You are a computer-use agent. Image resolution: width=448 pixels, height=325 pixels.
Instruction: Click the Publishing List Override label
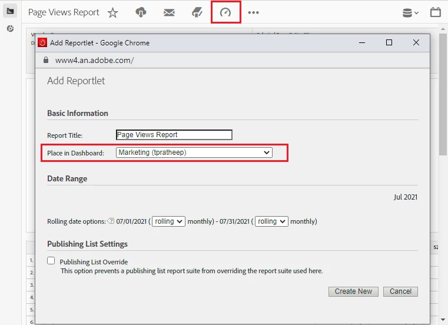[x=94, y=262]
